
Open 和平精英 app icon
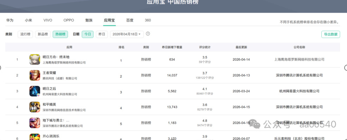point(35,107)
